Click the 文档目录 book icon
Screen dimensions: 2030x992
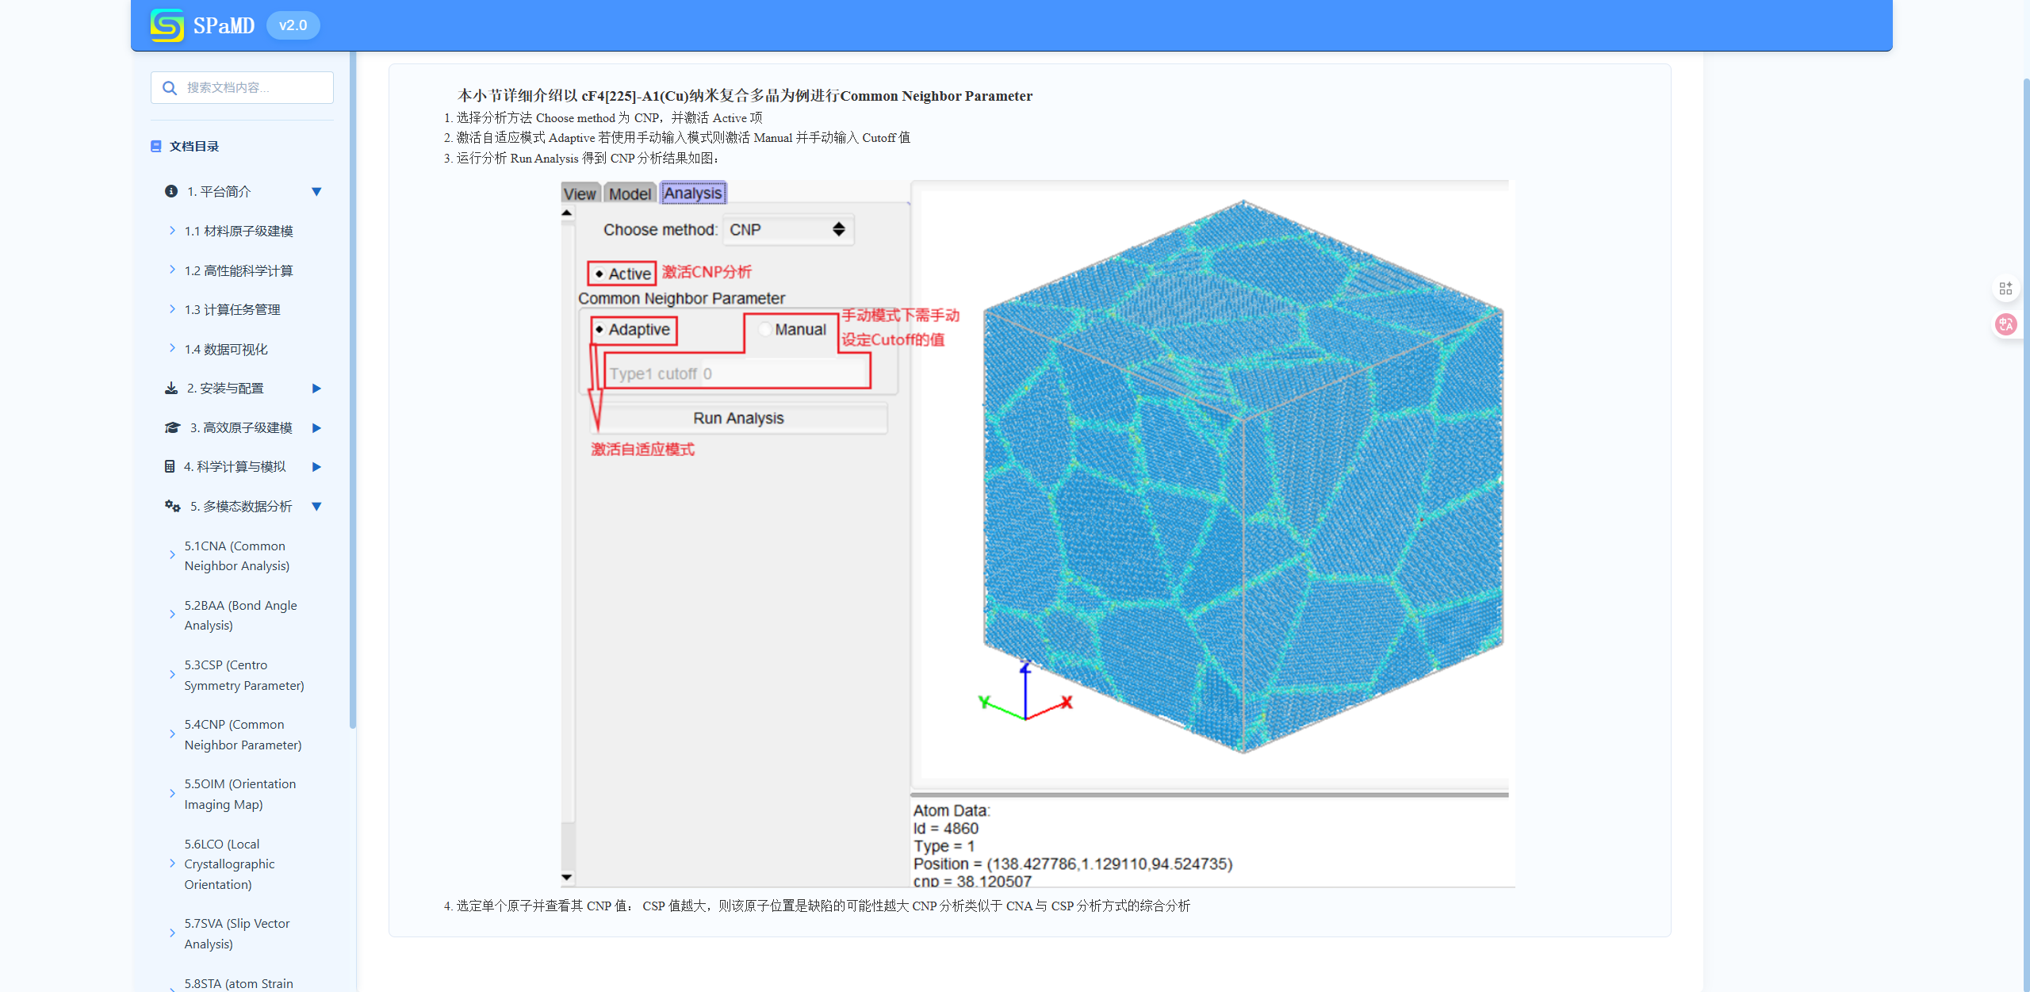tap(156, 146)
